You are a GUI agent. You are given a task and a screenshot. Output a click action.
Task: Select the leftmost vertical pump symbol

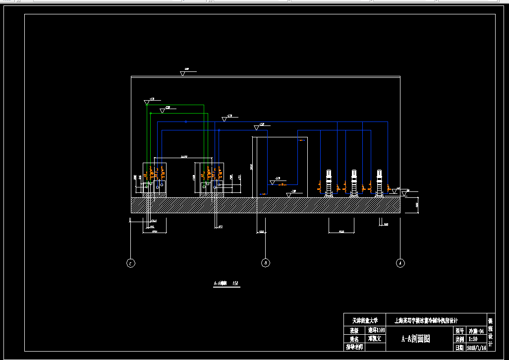tap(329, 183)
